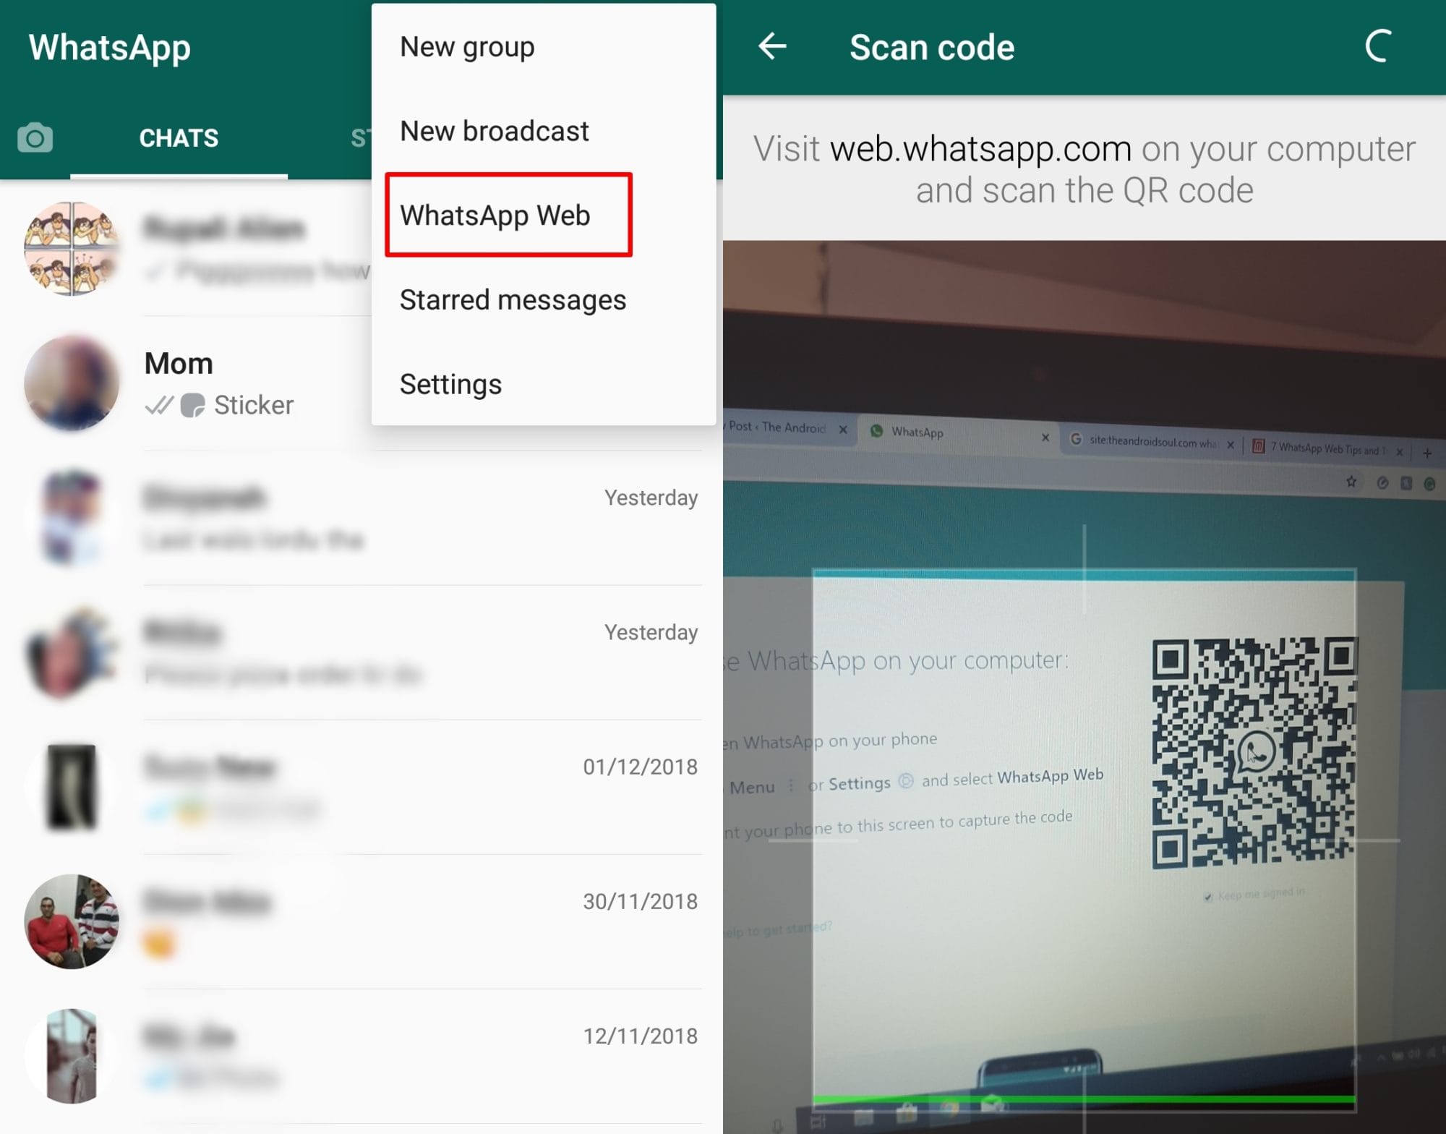Open "New group" menu option
The height and width of the screenshot is (1134, 1446).
click(x=467, y=46)
